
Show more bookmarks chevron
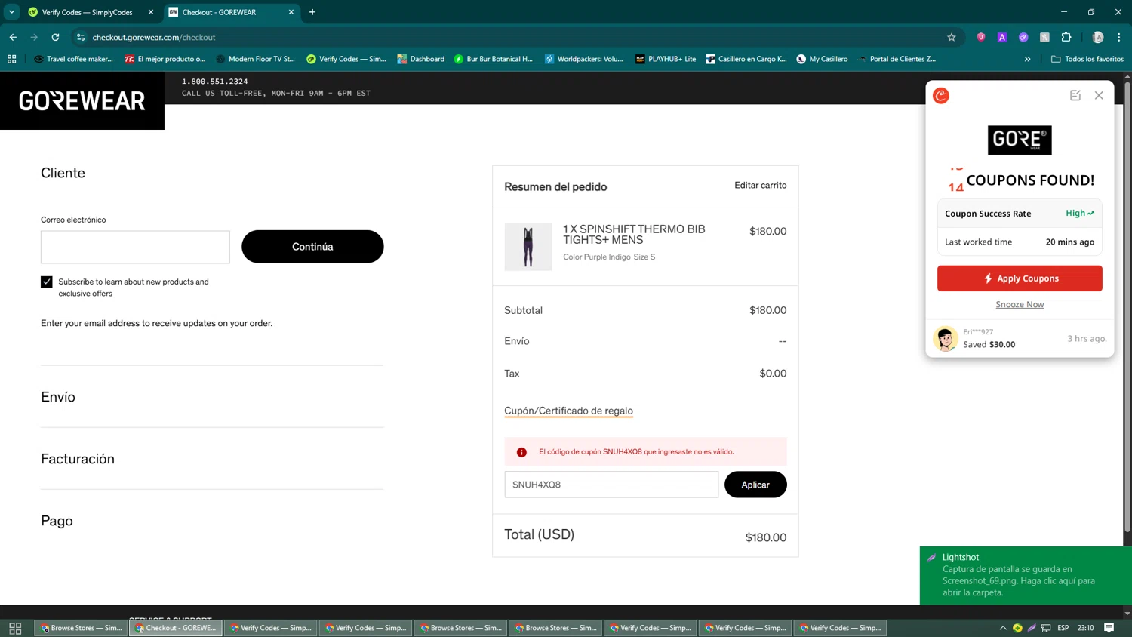[x=1027, y=59]
